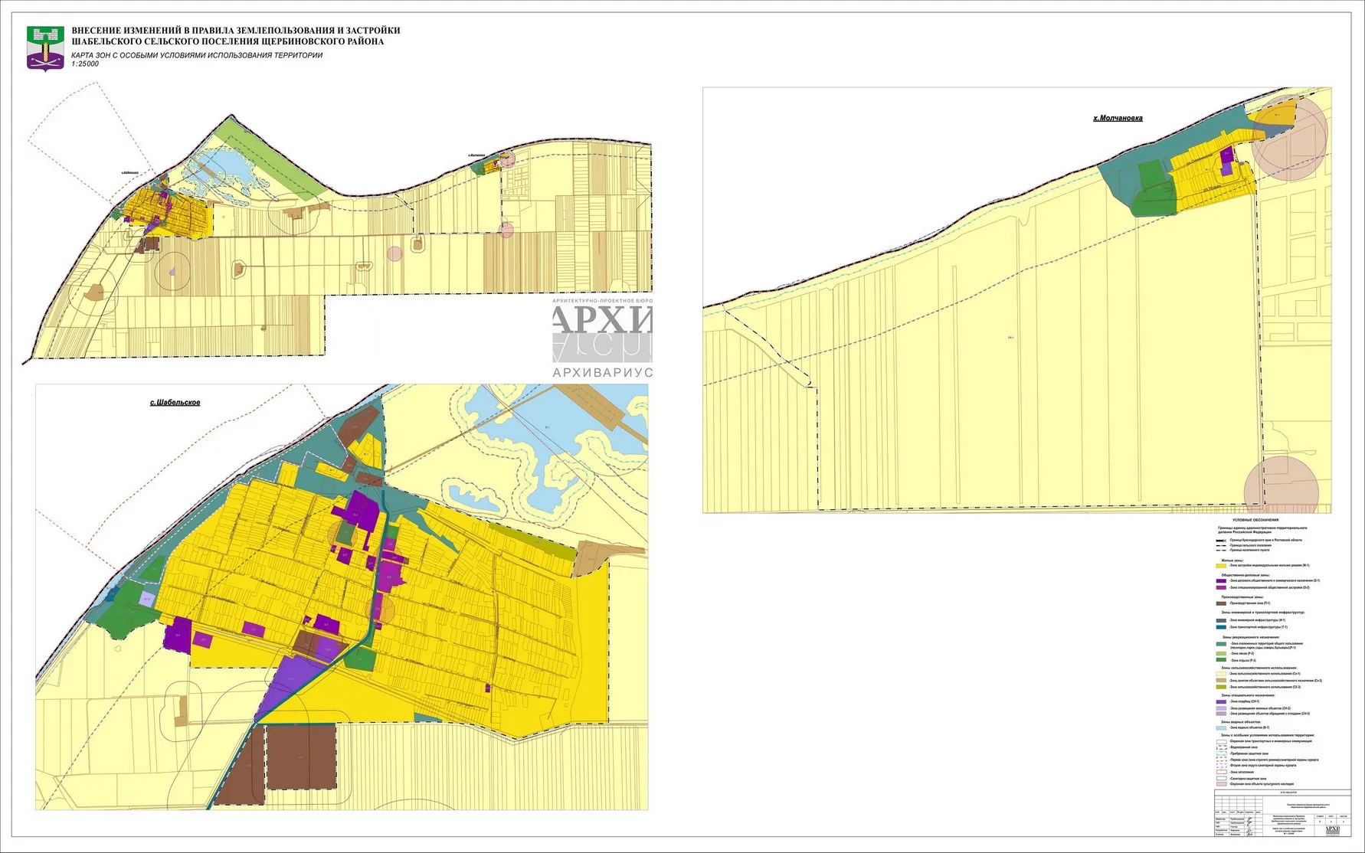Click the municipal coat of arms emblem
This screenshot has height=853, width=1365.
coord(45,48)
